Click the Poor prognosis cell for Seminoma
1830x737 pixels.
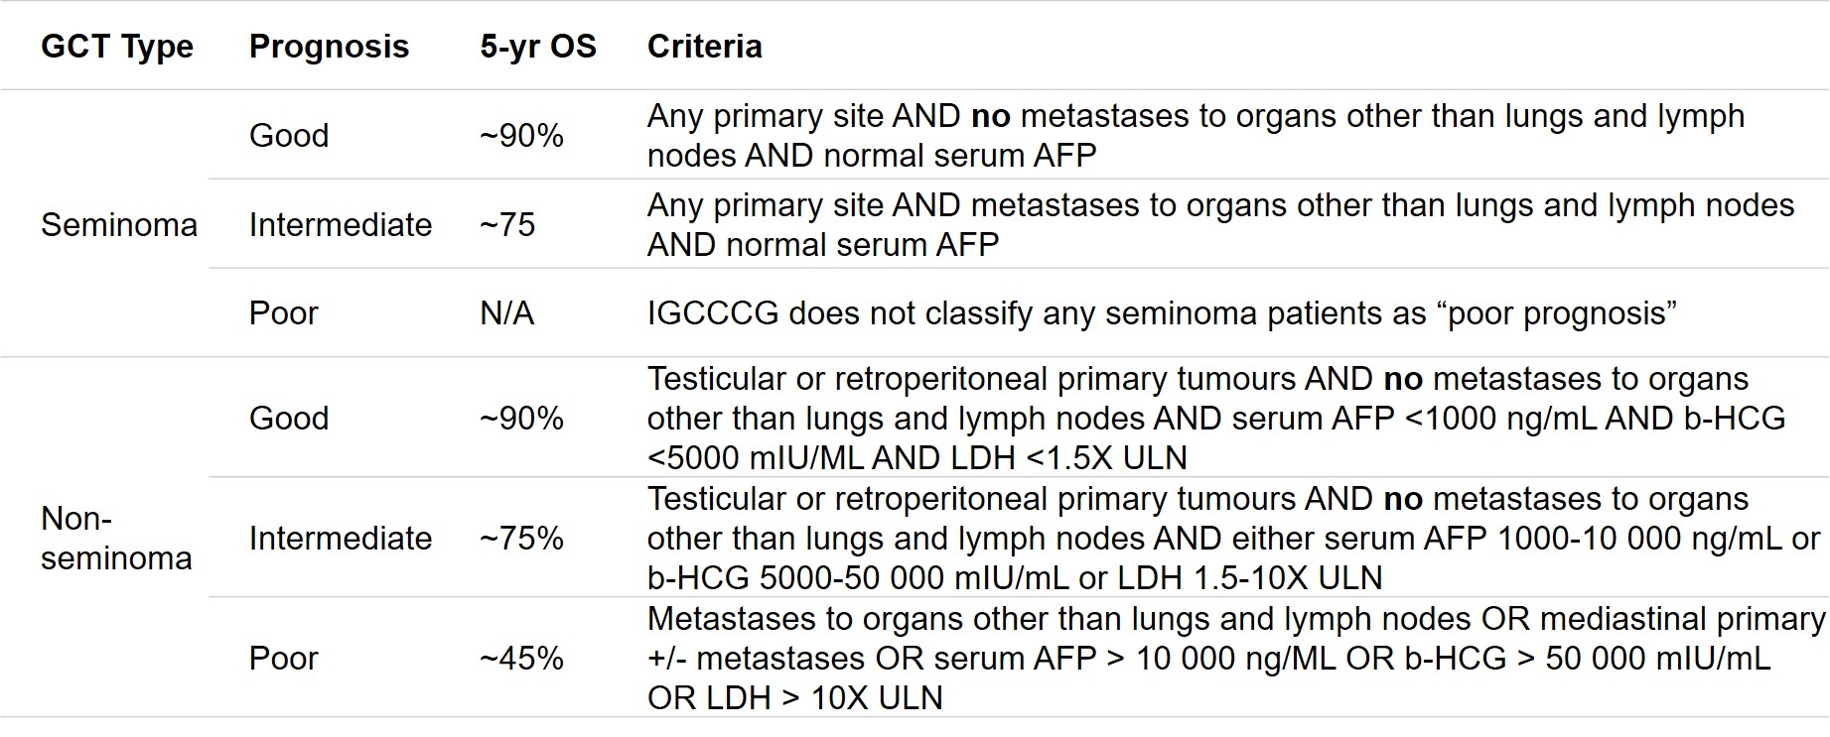point(284,313)
